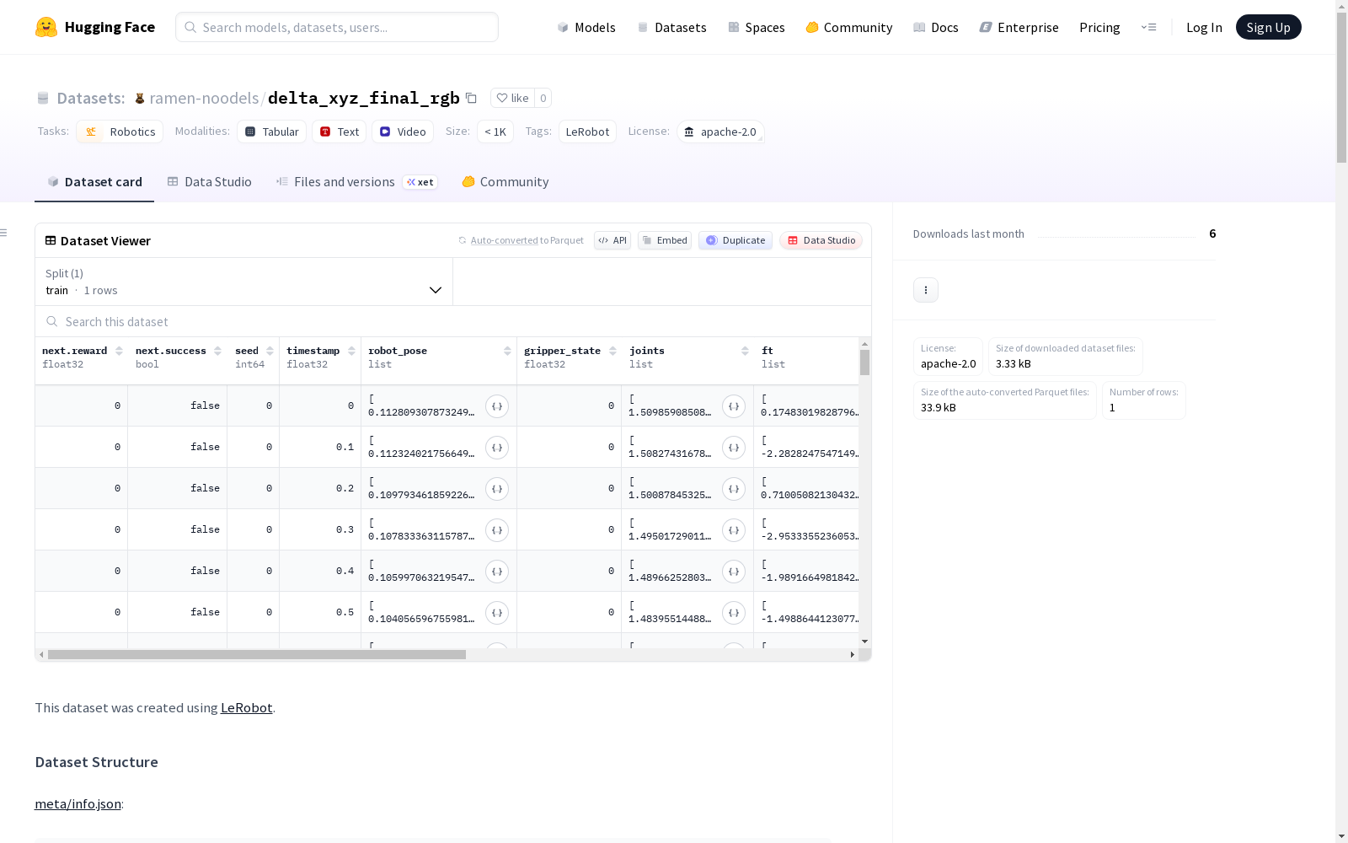Follow the LeRobot link in description
Viewport: 1348px width, 843px height.
(246, 707)
